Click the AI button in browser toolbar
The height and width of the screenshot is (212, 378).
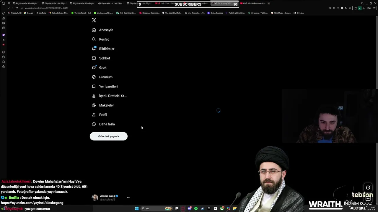click(369, 8)
